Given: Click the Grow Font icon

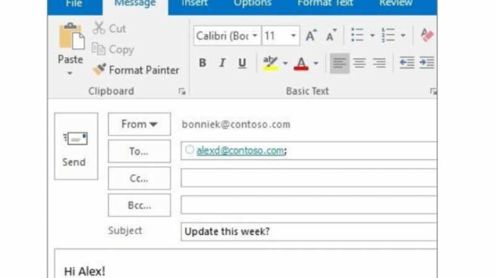Looking at the screenshot, I should [311, 36].
